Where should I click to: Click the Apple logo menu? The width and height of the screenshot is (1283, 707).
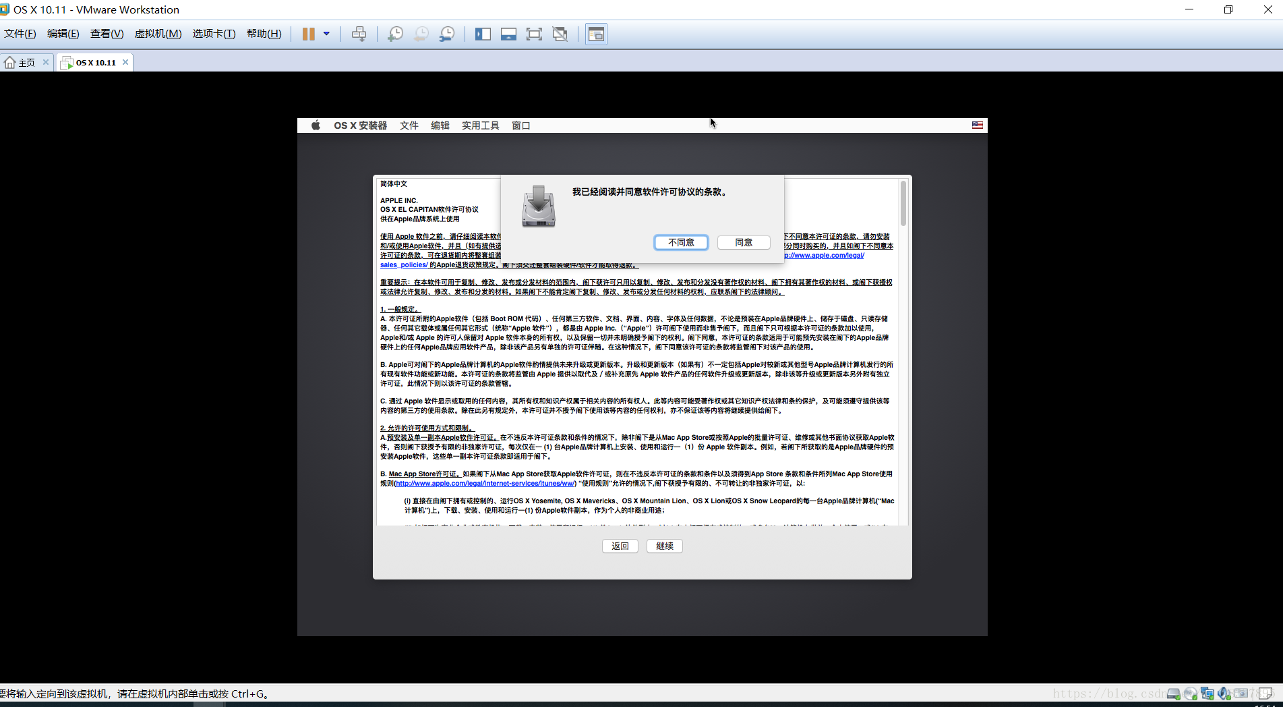click(x=316, y=125)
